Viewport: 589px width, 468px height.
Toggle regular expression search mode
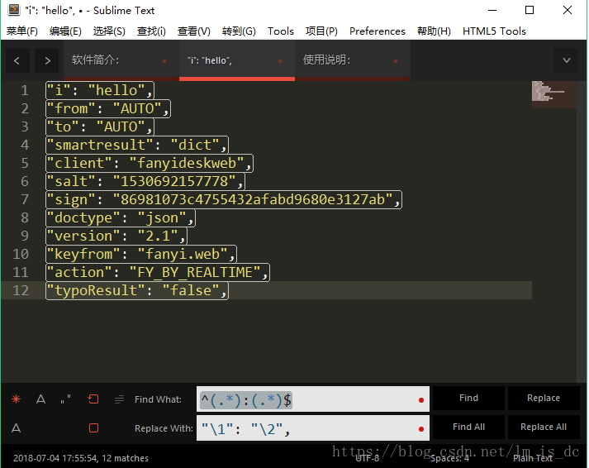[x=16, y=399]
